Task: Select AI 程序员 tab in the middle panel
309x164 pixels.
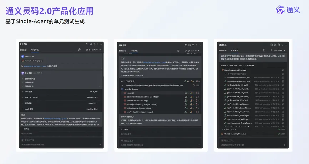Action: tap(134, 51)
